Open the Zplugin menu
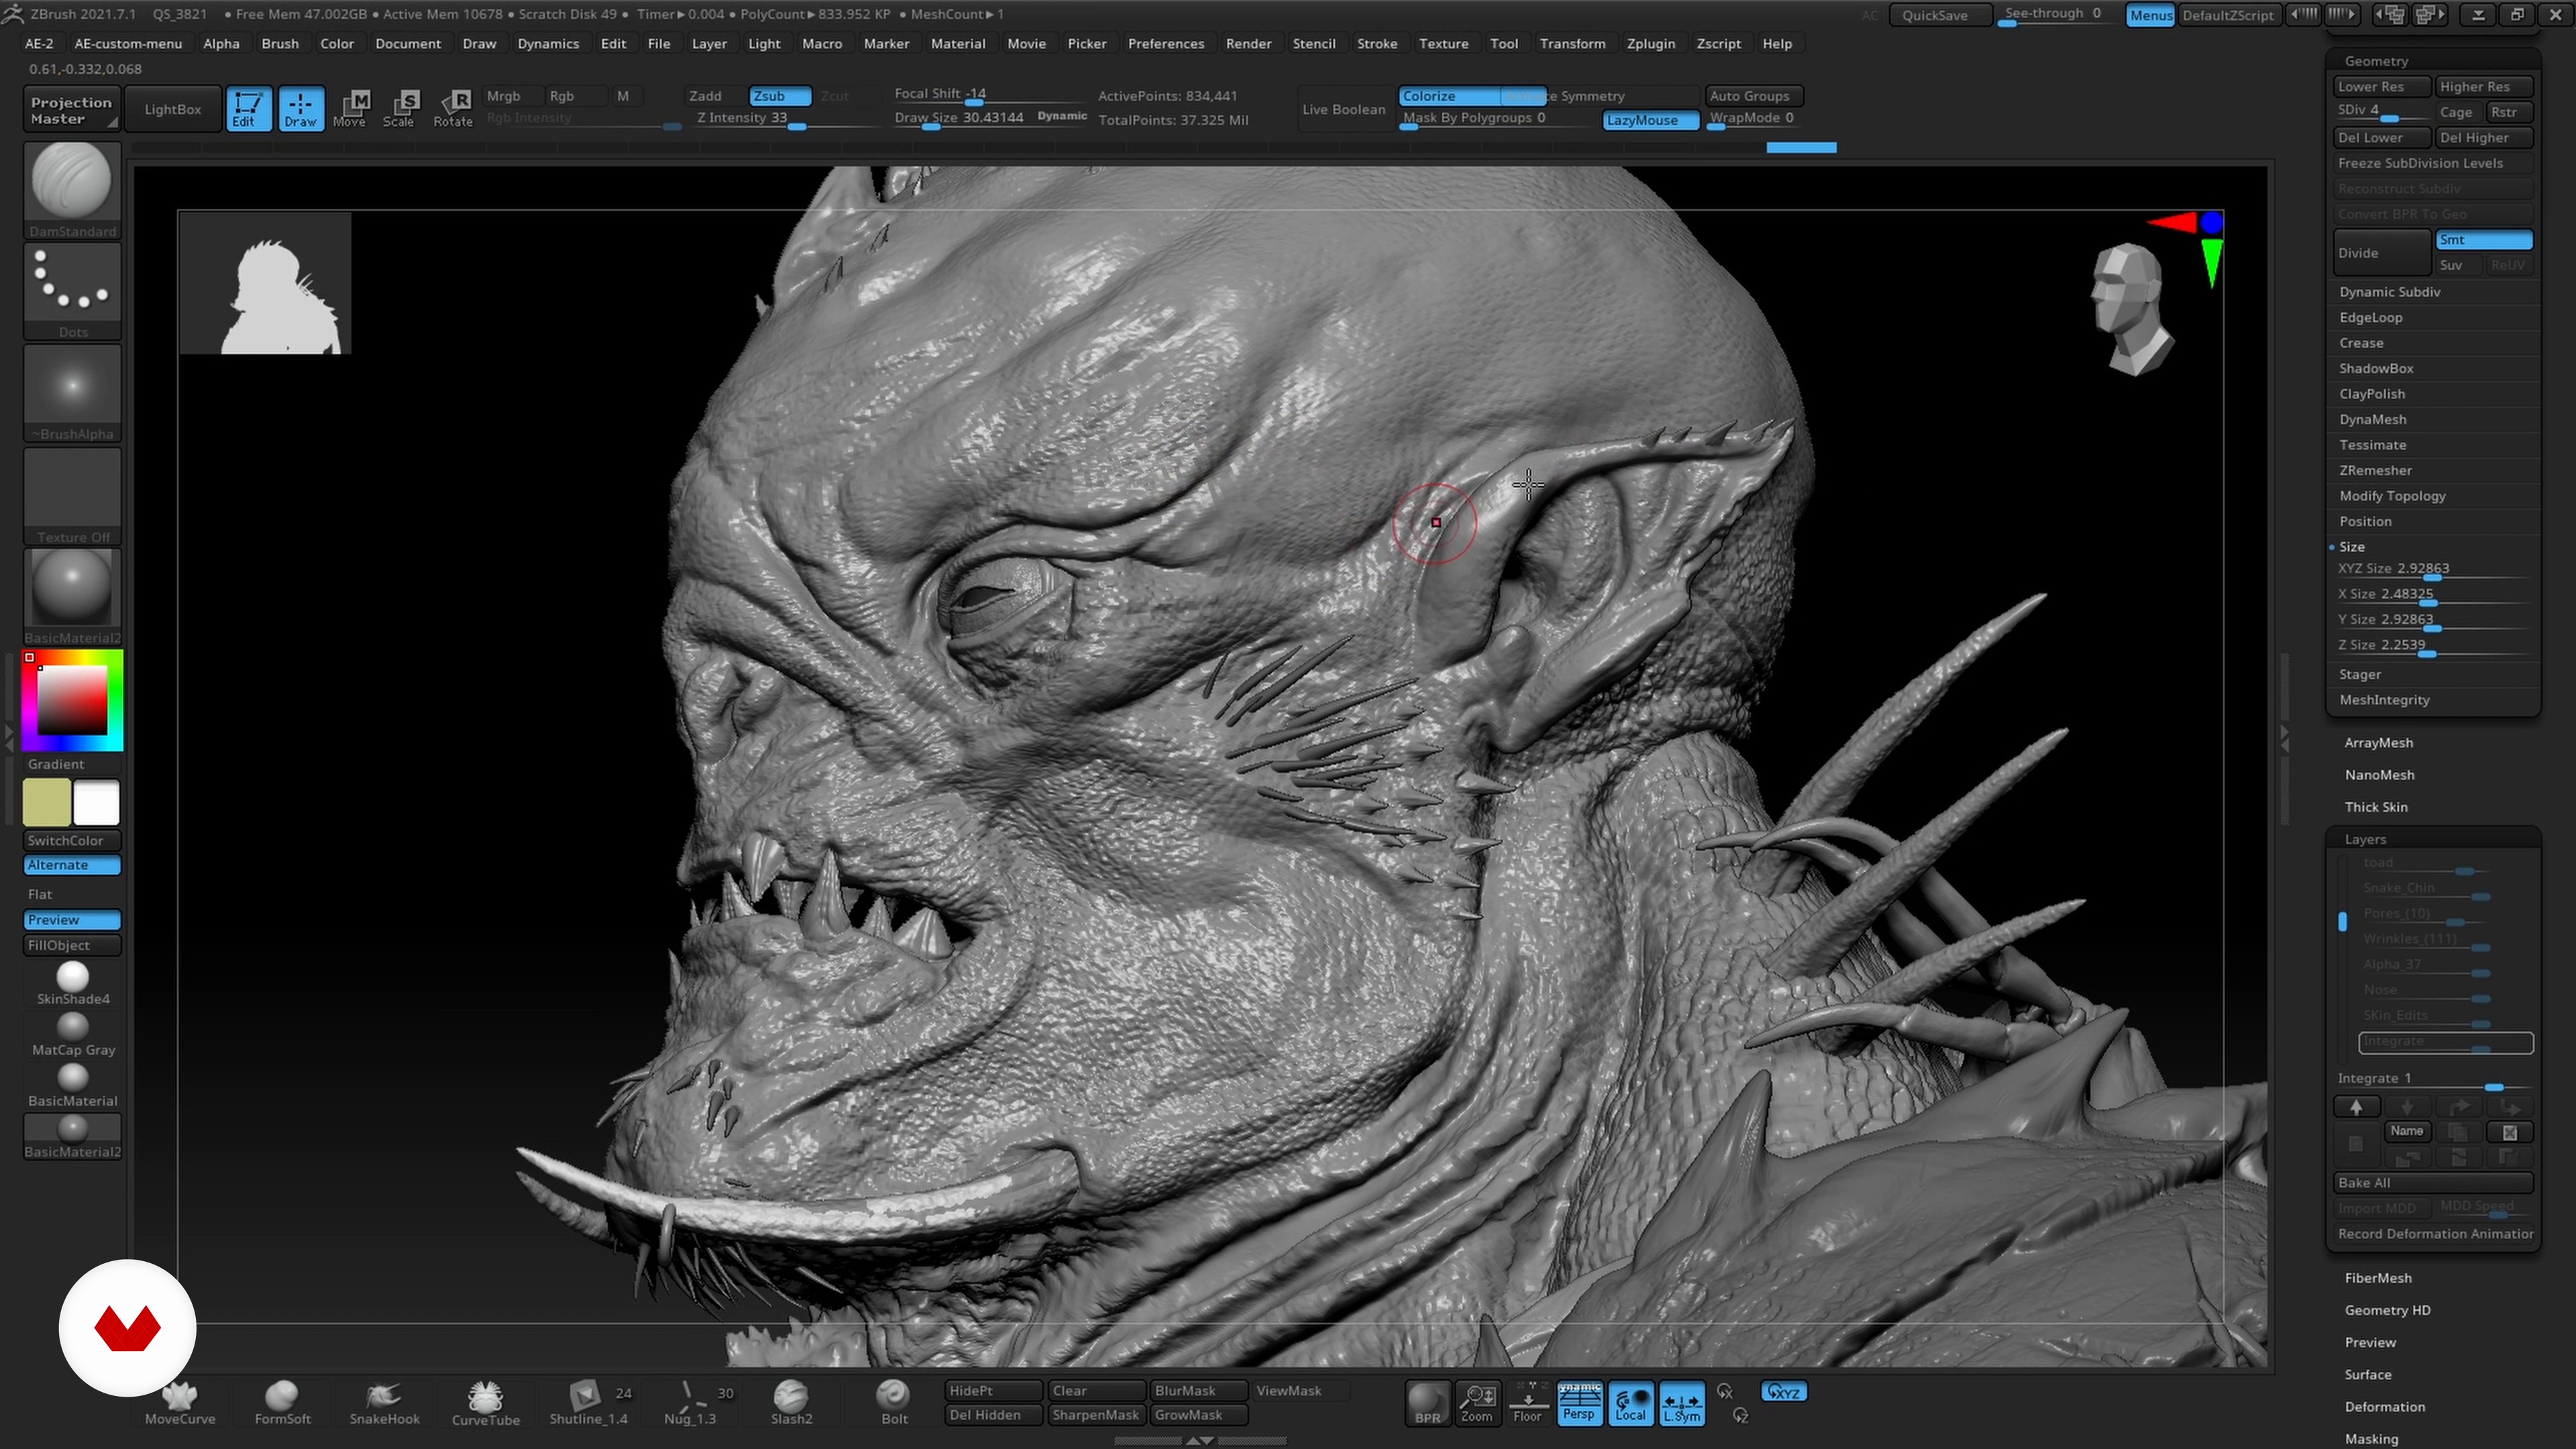 (x=1650, y=44)
